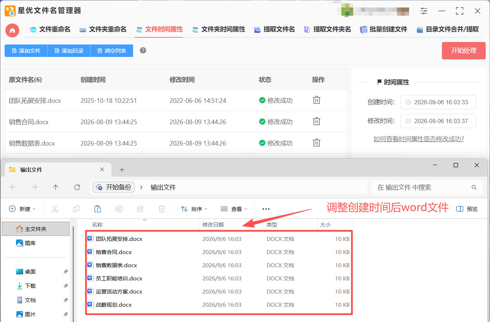The width and height of the screenshot is (490, 322).
Task: Open the 新建 dropdown in Explorer
Action: point(22,209)
